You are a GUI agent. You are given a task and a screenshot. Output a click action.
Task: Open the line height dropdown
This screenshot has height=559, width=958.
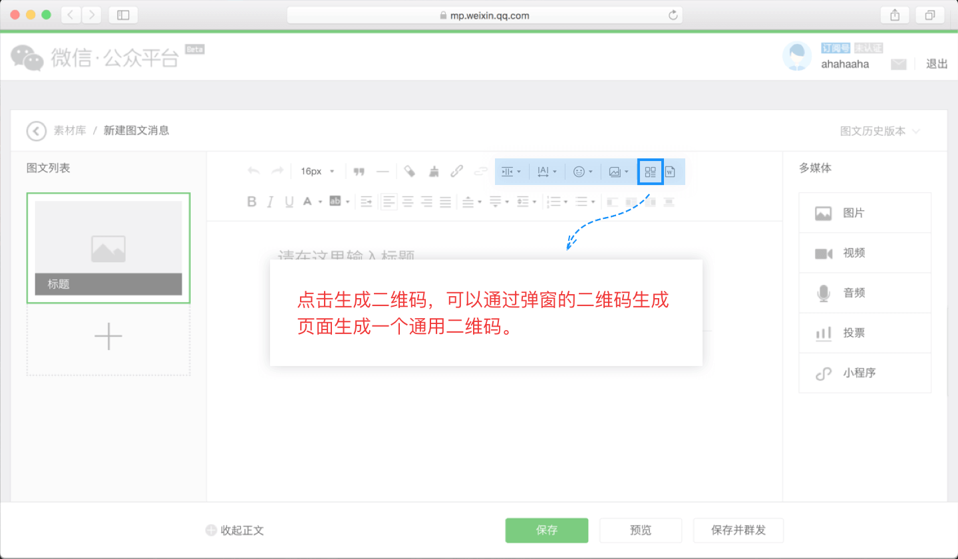[527, 201]
